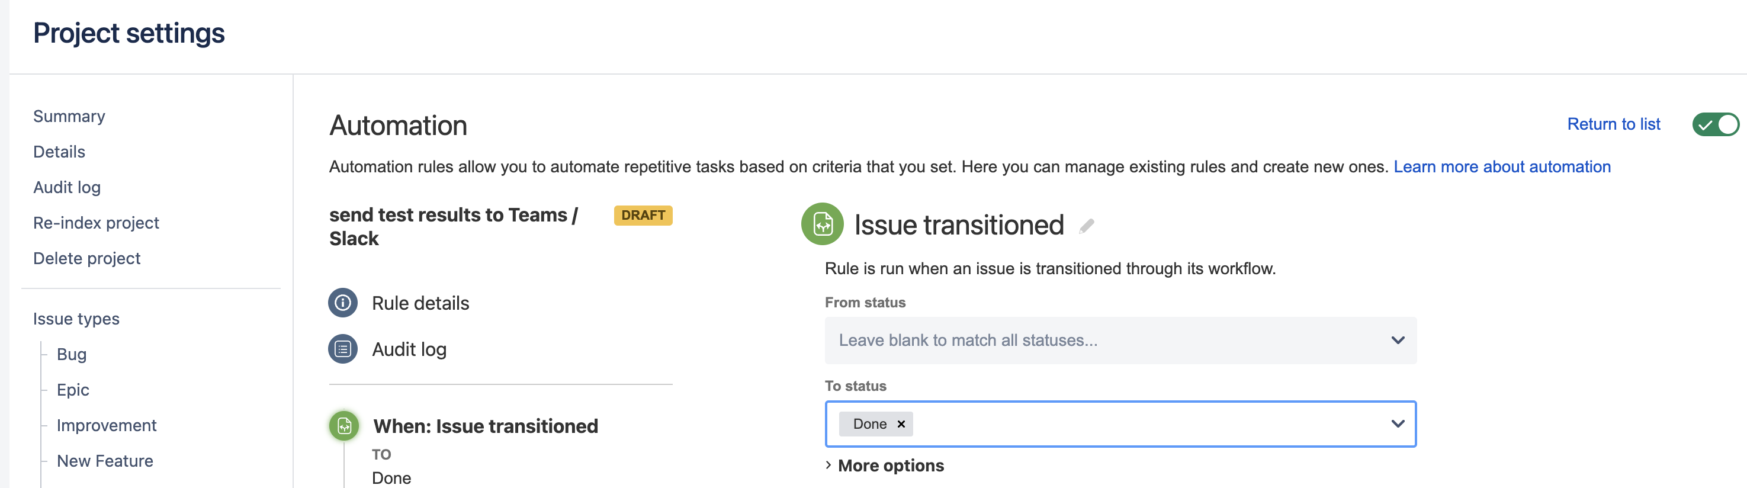Click the From status label

coord(865,302)
